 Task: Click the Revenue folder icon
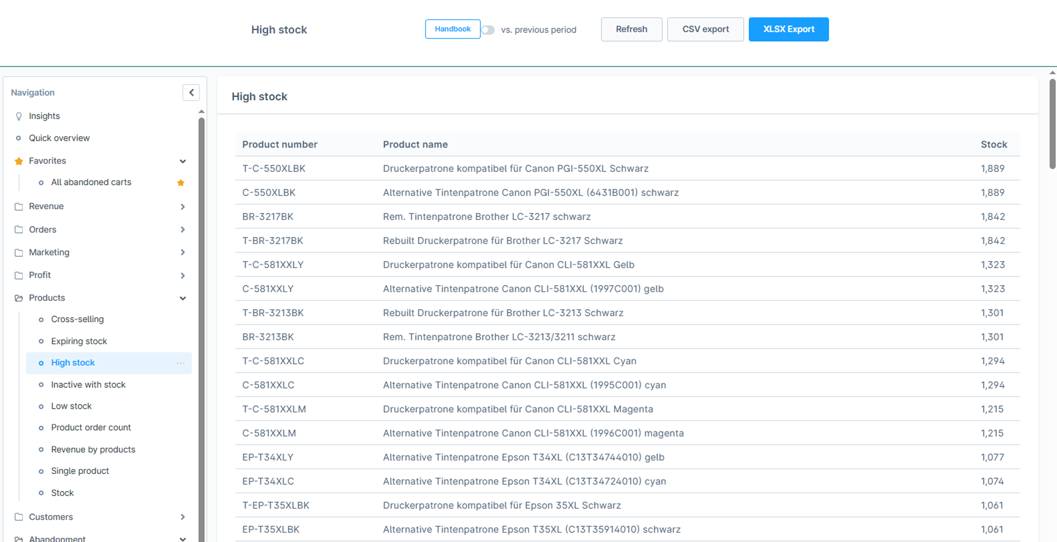click(x=19, y=207)
